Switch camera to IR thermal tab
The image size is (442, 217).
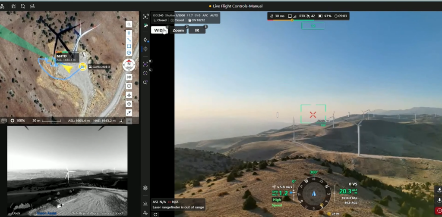(x=197, y=30)
